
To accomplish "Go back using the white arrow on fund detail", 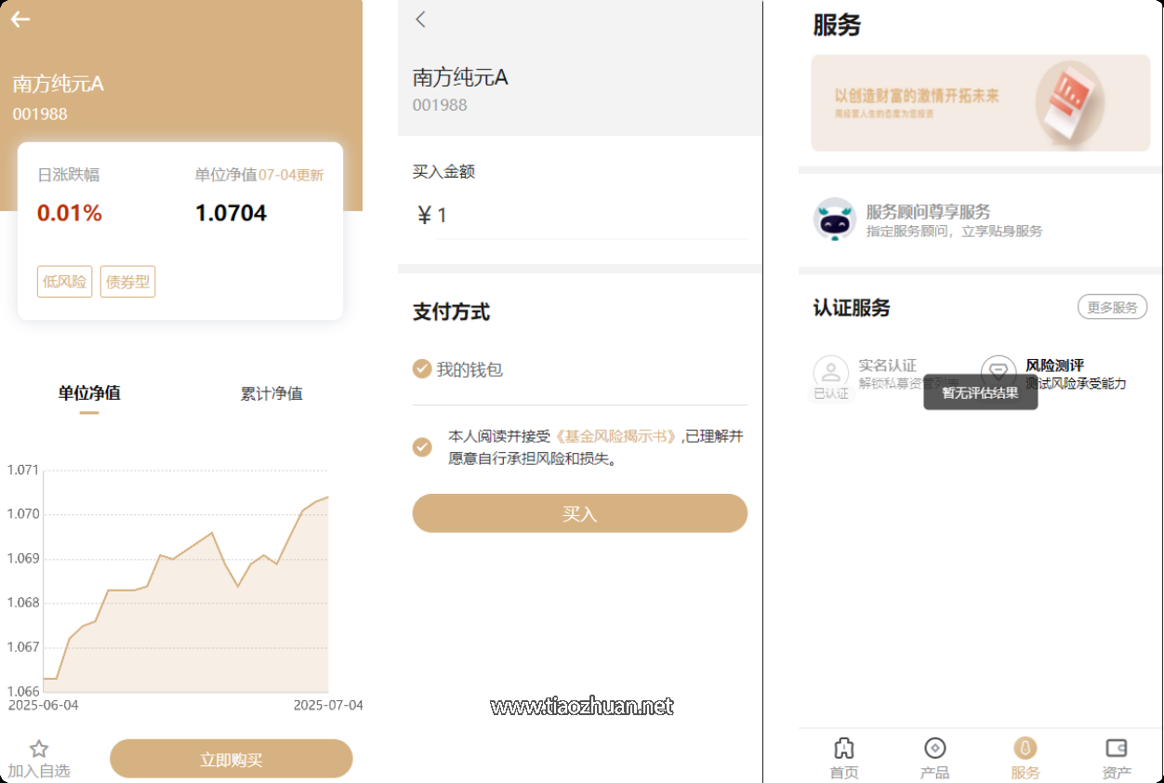I will (x=20, y=19).
